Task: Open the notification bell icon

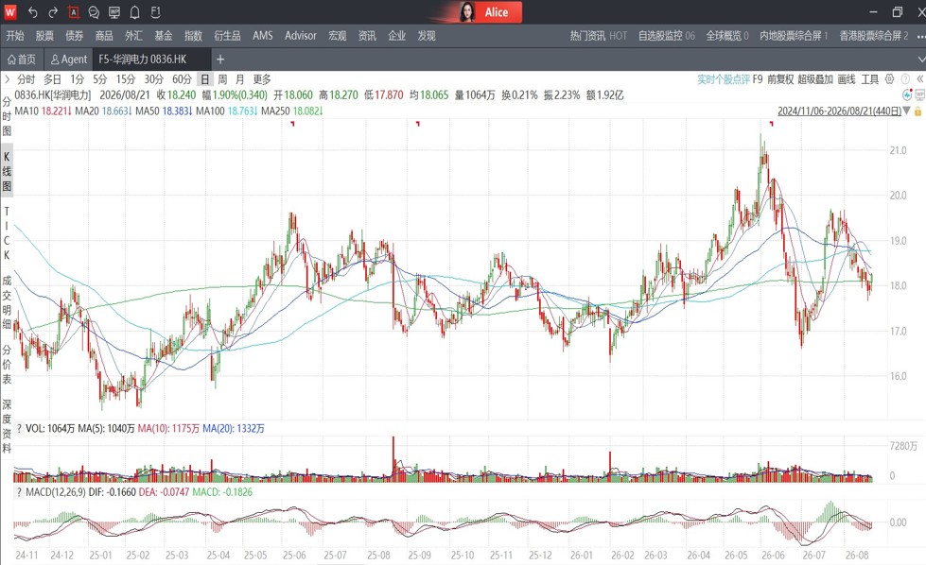Action: coord(134,11)
